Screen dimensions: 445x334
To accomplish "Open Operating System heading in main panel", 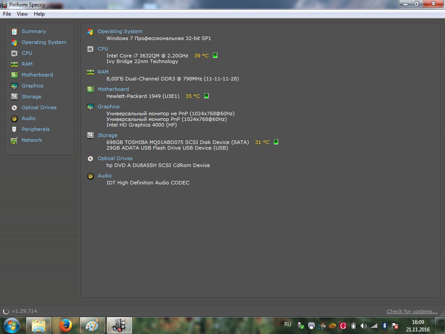I will 120,31.
